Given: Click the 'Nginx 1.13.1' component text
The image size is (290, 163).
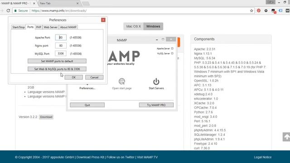Looking at the screenshot, I should pyautogui.click(x=203, y=53).
